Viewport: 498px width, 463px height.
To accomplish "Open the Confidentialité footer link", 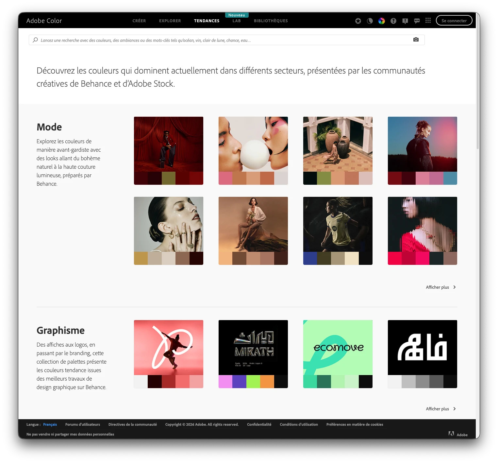I will (259, 424).
